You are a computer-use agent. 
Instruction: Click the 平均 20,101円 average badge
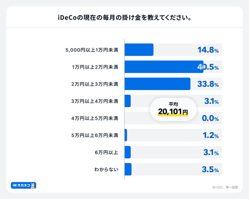click(x=173, y=109)
